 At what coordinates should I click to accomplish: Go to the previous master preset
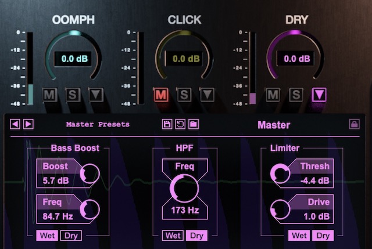click(15, 124)
